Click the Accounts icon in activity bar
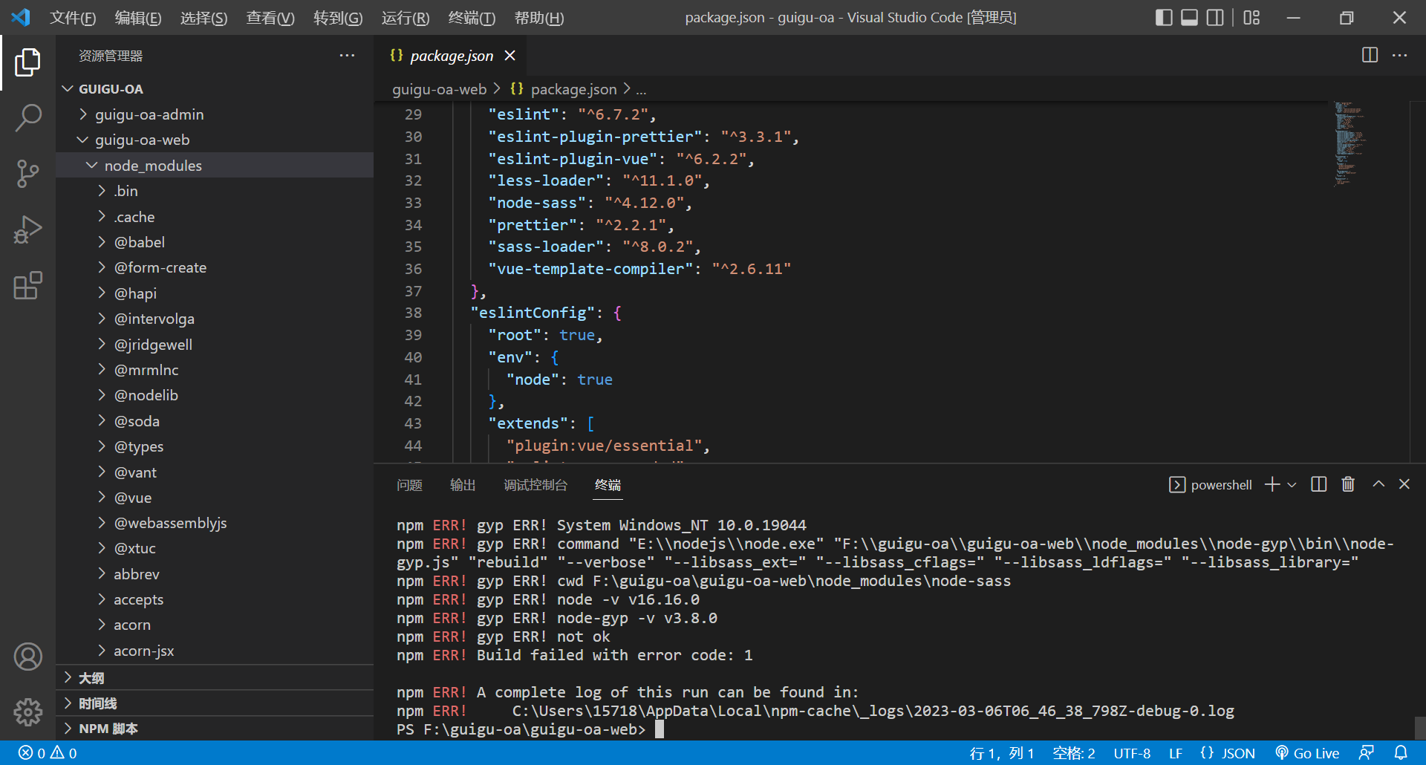Screen dimensions: 1426x765 click(27, 657)
